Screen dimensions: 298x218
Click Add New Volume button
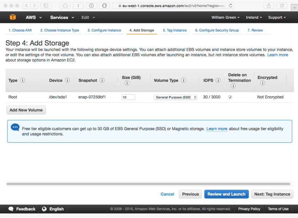click(x=26, y=110)
